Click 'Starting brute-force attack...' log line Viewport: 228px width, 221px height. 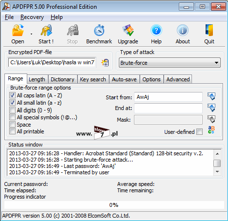pyautogui.click(x=71, y=160)
